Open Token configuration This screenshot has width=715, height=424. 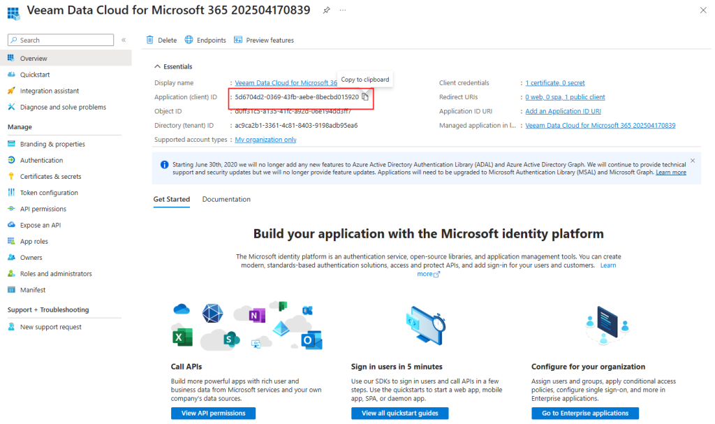click(49, 193)
